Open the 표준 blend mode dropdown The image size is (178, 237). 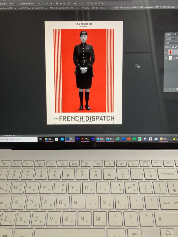[x=171, y=43]
